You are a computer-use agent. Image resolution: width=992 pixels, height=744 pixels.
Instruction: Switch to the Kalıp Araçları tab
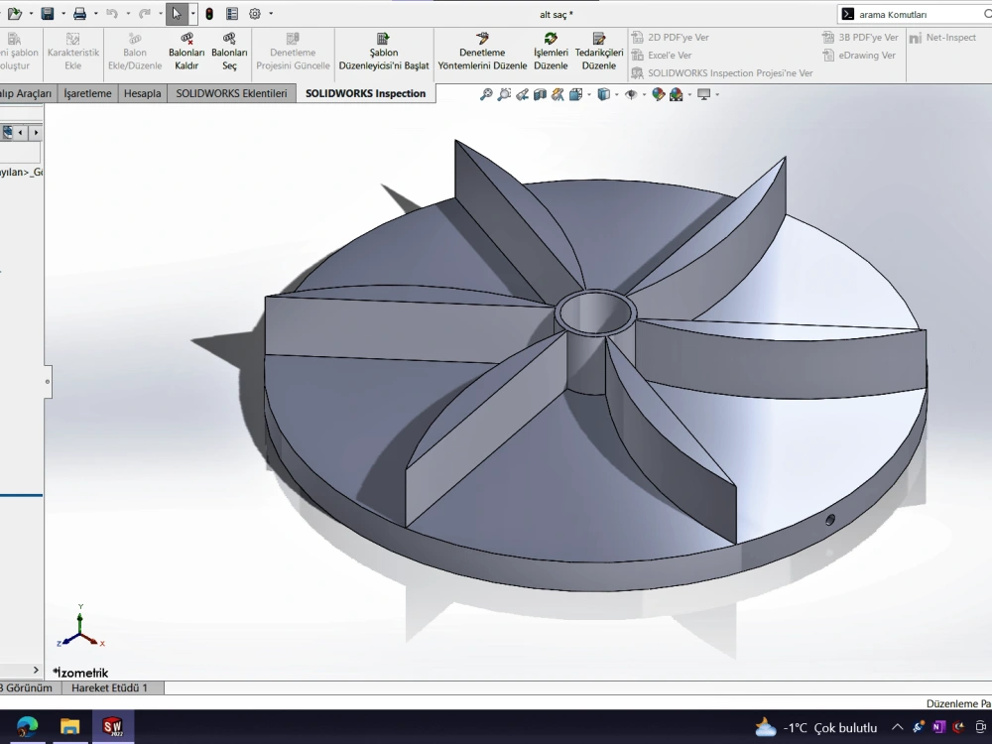pos(27,93)
